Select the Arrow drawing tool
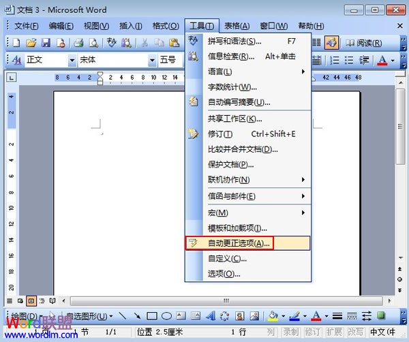 (137, 316)
